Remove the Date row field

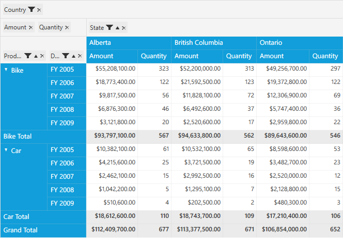80,56
